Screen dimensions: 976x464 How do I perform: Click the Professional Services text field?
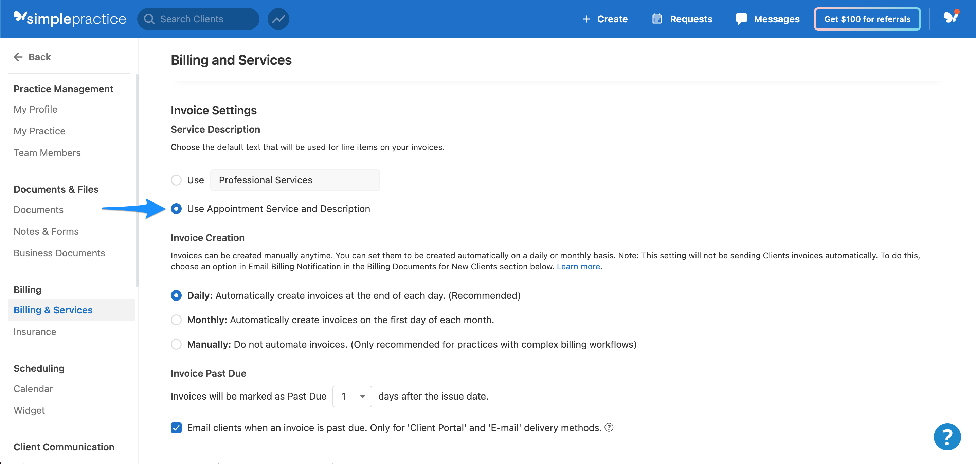coord(295,180)
